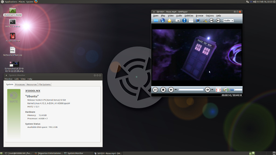Image resolution: width=276 pixels, height=155 pixels.
Task: Adjust the SMPlayer volume slider
Action: (x=236, y=90)
